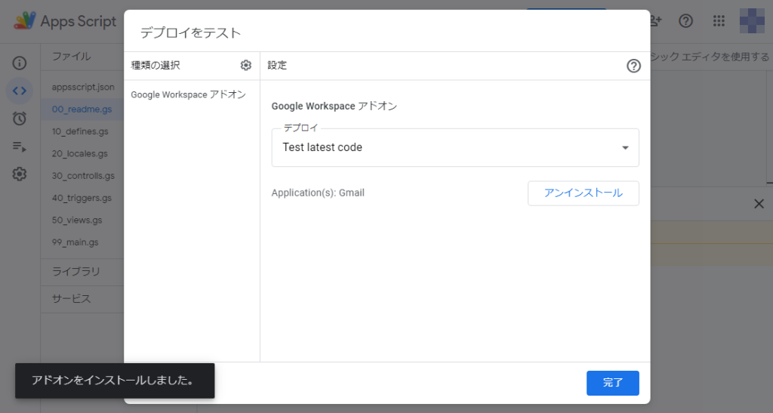Viewport: 773px width, 413px height.
Task: Open the Executions list icon
Action: 19,146
